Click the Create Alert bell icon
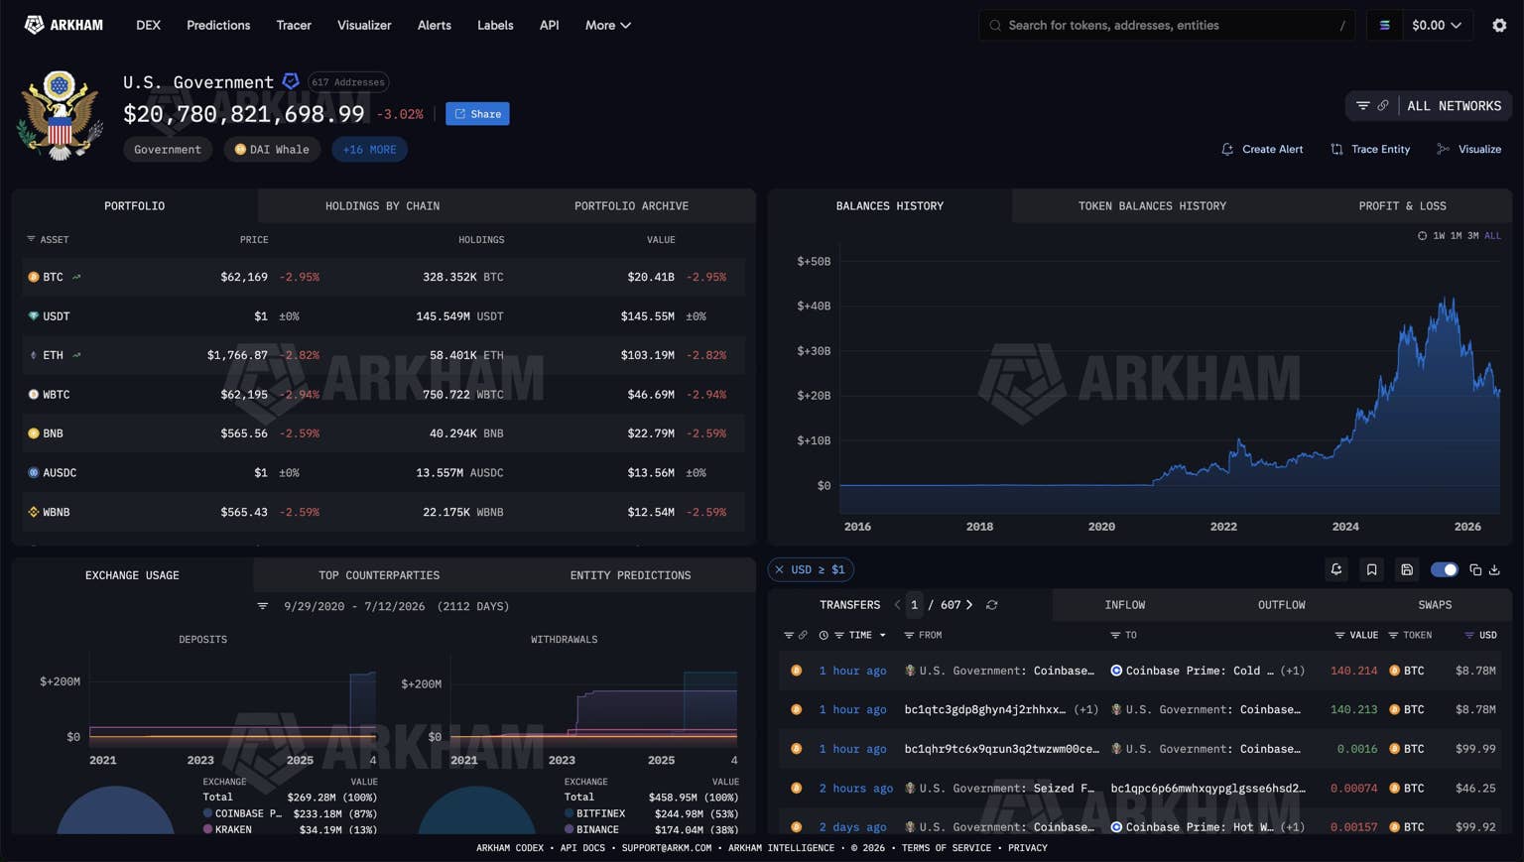Screen dimensions: 1524x862 click(1227, 150)
